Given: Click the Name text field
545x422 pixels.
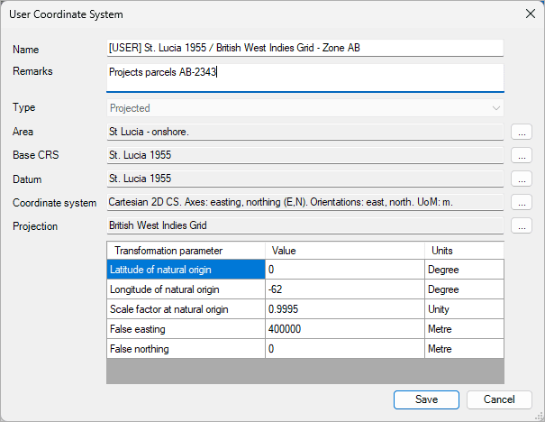Looking at the screenshot, I should pos(304,49).
